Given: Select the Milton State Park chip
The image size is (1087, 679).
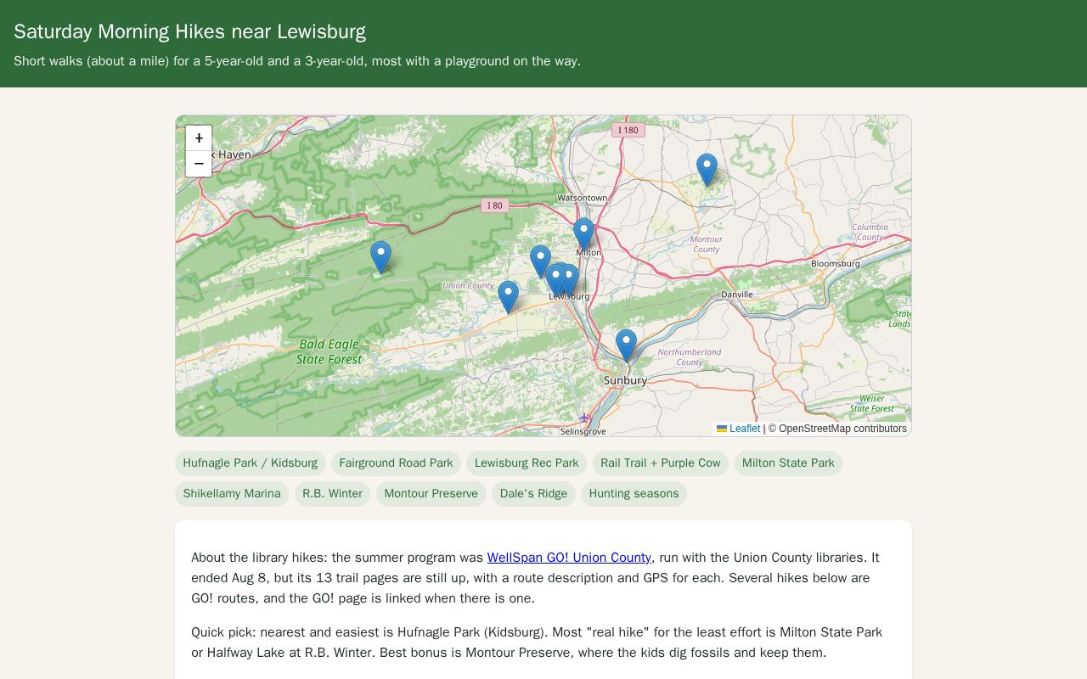Looking at the screenshot, I should pyautogui.click(x=788, y=463).
